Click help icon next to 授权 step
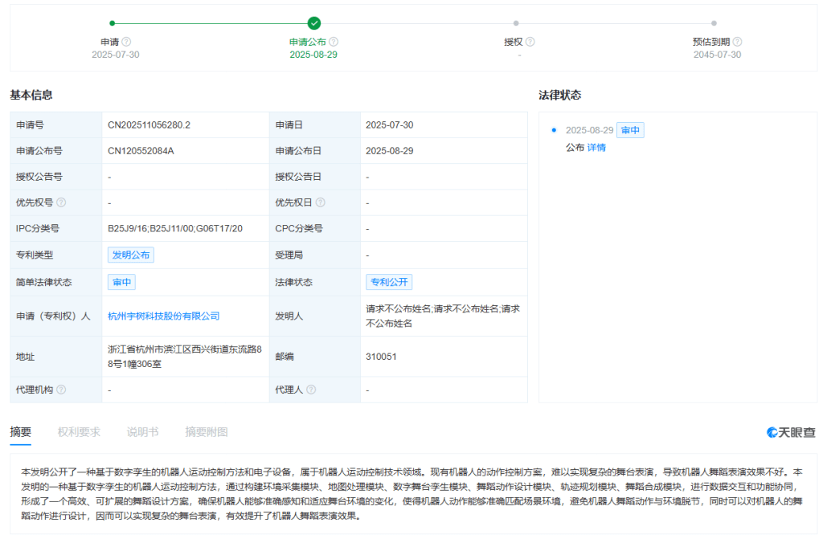 pyautogui.click(x=530, y=42)
